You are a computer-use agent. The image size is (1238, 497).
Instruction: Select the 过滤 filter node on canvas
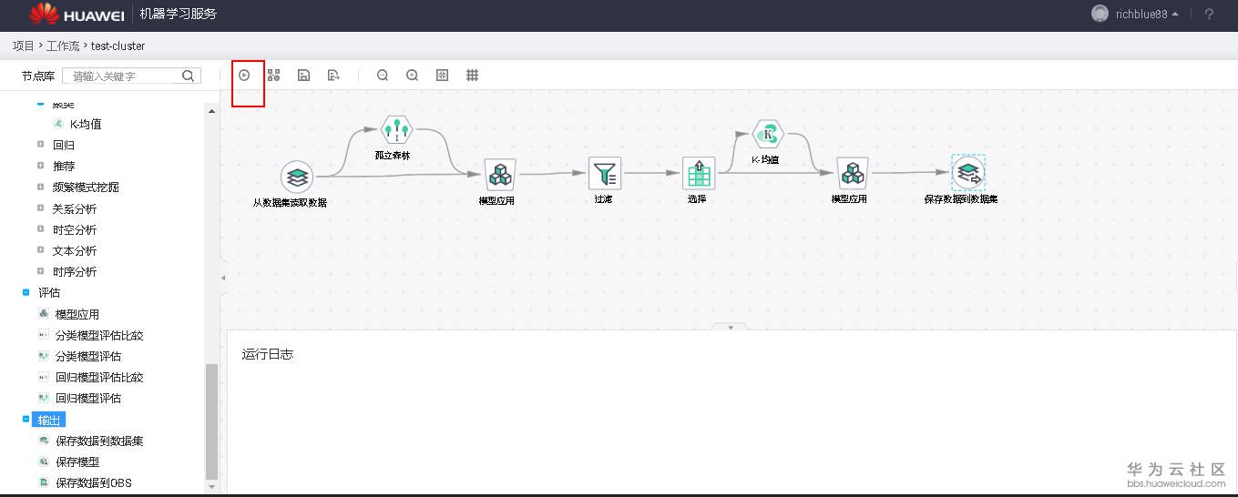point(604,173)
